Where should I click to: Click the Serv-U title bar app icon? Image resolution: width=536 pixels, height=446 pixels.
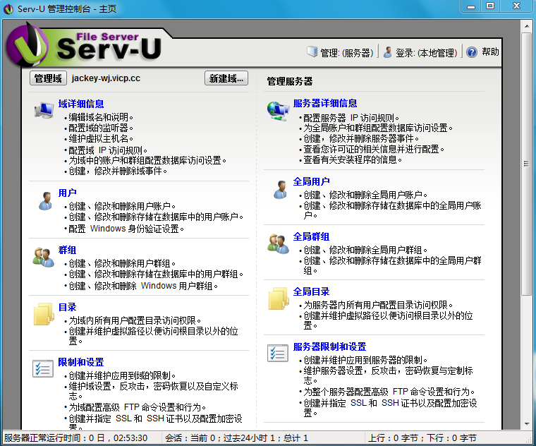pyautogui.click(x=8, y=9)
